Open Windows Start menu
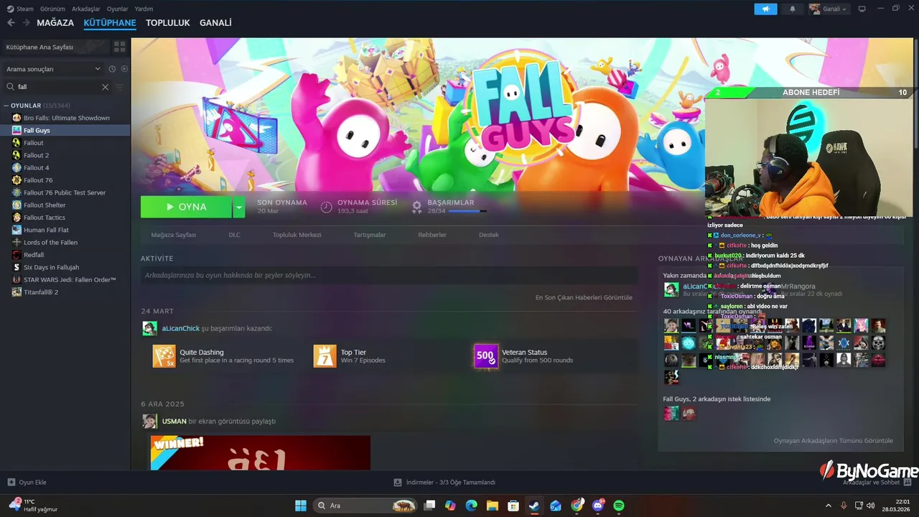The image size is (919, 517). tap(301, 506)
